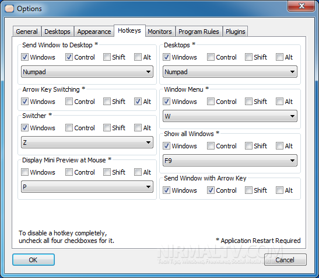Expand the Switcher Z key dropdown

click(87, 143)
